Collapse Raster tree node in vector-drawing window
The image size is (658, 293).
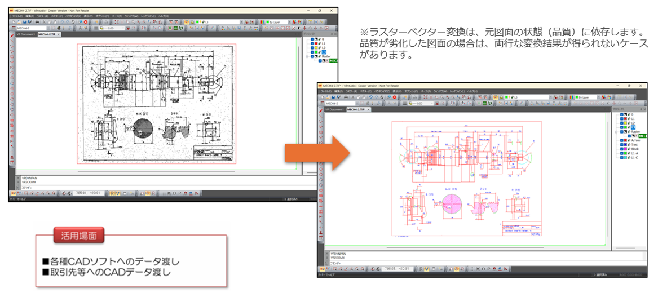pos(616,132)
